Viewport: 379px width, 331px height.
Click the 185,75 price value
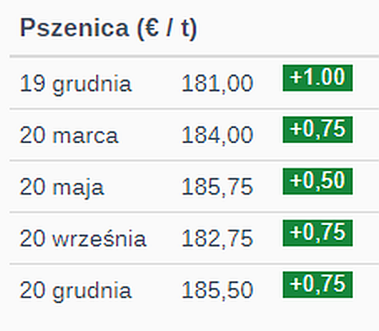tap(217, 187)
